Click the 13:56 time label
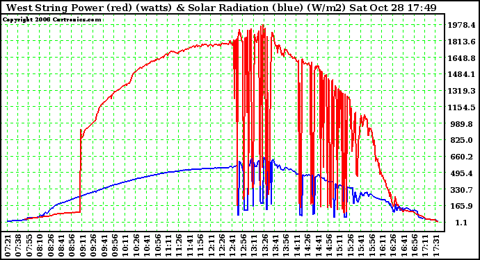The height and width of the screenshot is (260, 480). [x=287, y=245]
